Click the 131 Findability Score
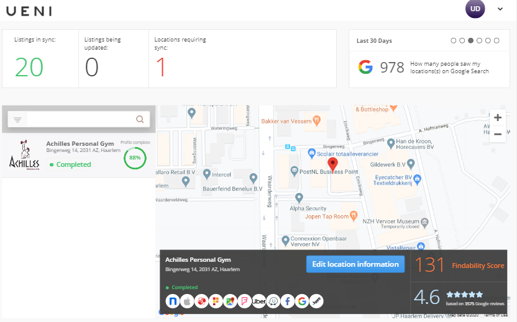The height and width of the screenshot is (322, 517). [x=429, y=265]
